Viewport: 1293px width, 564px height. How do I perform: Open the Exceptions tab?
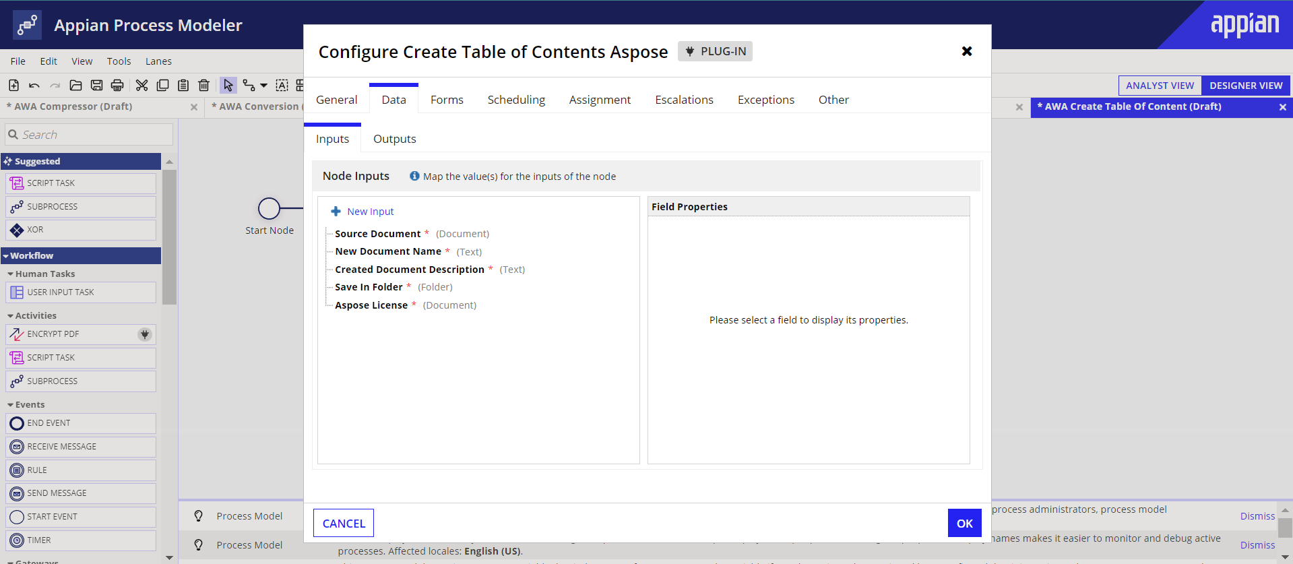(x=766, y=100)
